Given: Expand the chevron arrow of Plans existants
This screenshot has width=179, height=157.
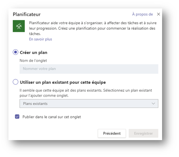Looking at the screenshot, I should [x=153, y=103].
